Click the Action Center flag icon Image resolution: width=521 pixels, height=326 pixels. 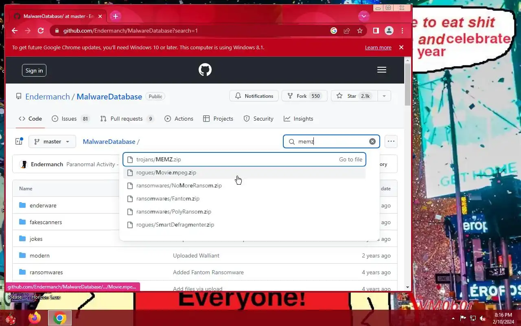pyautogui.click(x=463, y=318)
